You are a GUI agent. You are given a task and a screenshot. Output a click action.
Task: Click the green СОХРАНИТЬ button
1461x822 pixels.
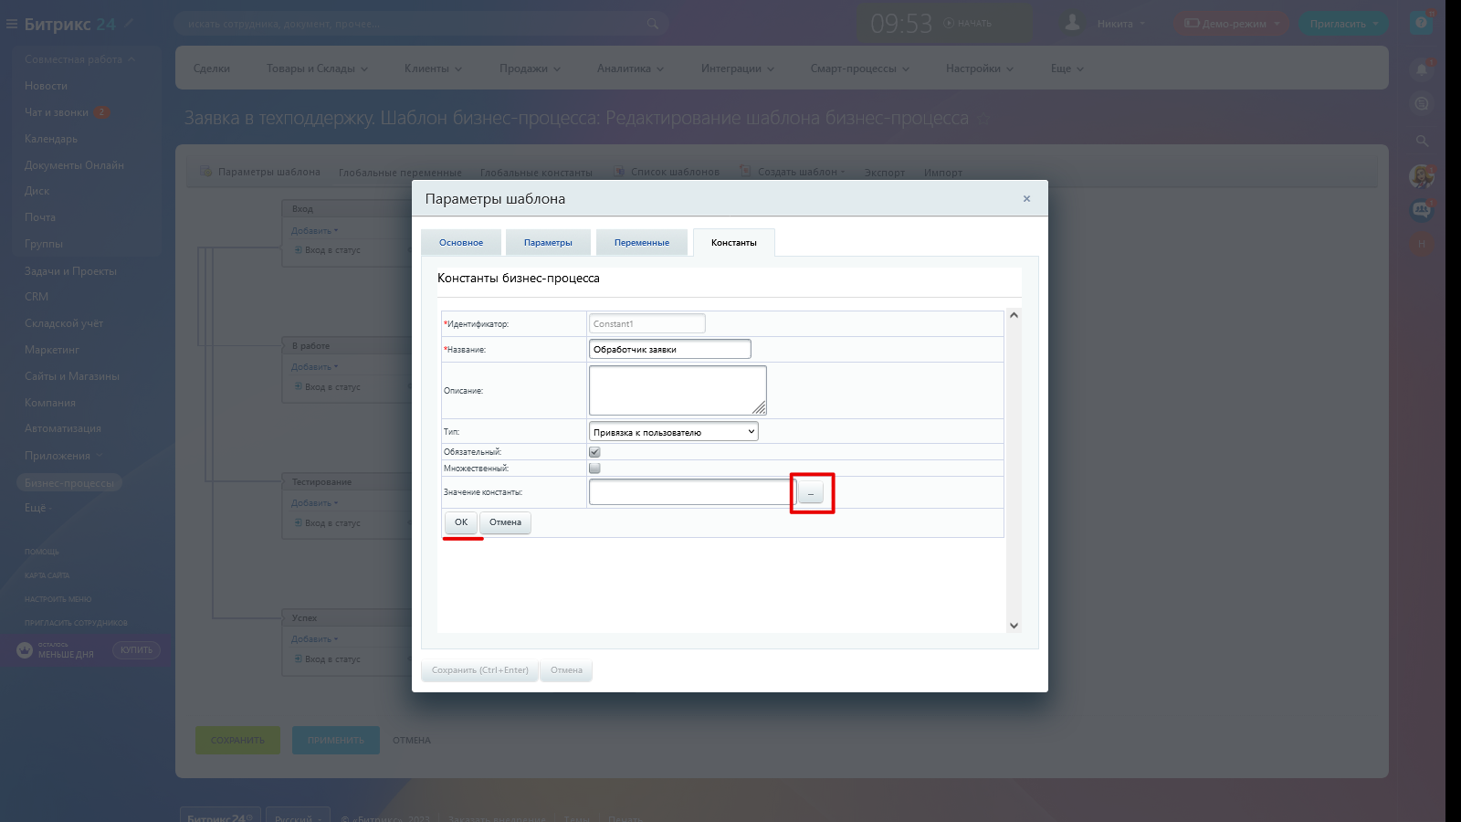[x=237, y=741]
